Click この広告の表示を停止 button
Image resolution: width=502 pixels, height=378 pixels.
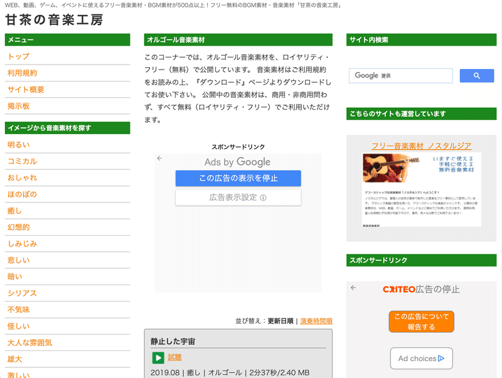click(238, 178)
